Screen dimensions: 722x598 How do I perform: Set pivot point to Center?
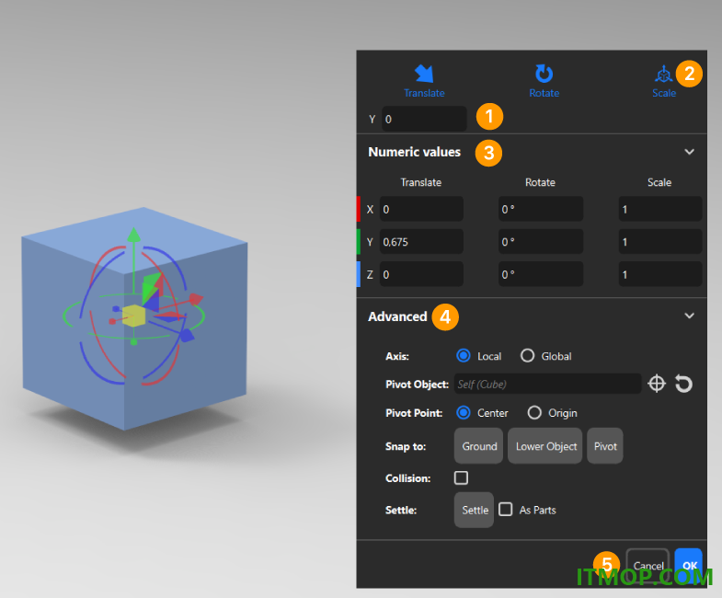[x=464, y=412]
